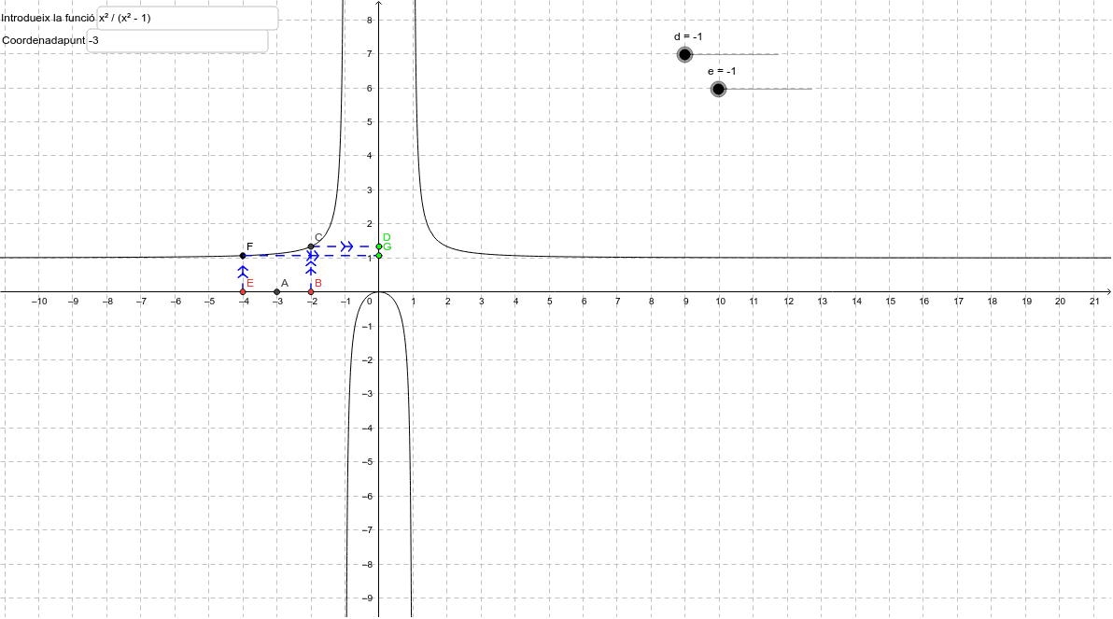Click the 'Introdueix la funció' label
Viewport: 1113px width, 619px height.
click(48, 18)
